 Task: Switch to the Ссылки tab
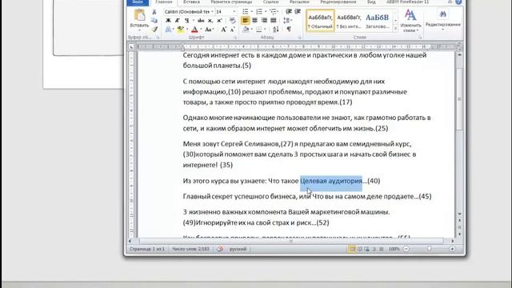[x=270, y=2]
